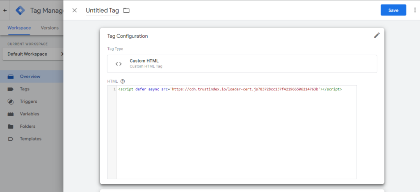Open Templates in the sidebar

30,139
